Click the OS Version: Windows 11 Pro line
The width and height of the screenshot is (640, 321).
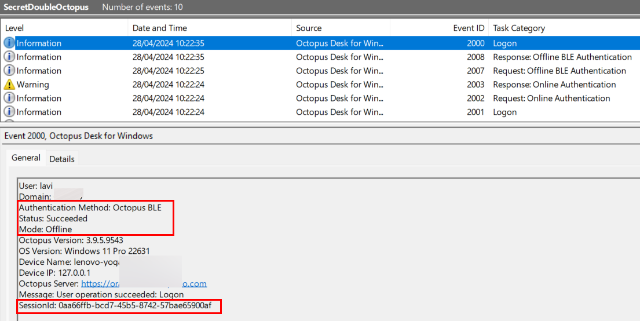[84, 251]
